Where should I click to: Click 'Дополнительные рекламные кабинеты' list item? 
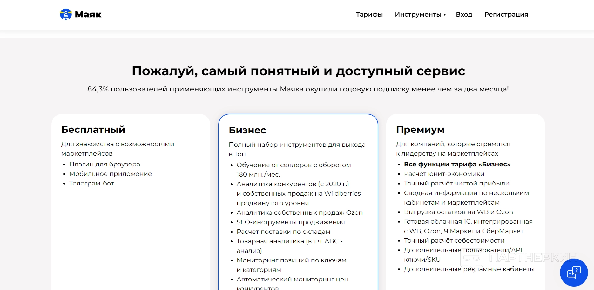coord(469,269)
